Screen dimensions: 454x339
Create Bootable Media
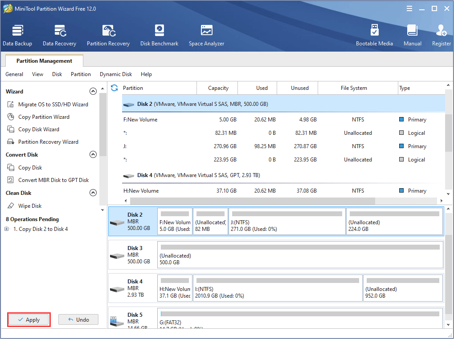click(x=374, y=35)
